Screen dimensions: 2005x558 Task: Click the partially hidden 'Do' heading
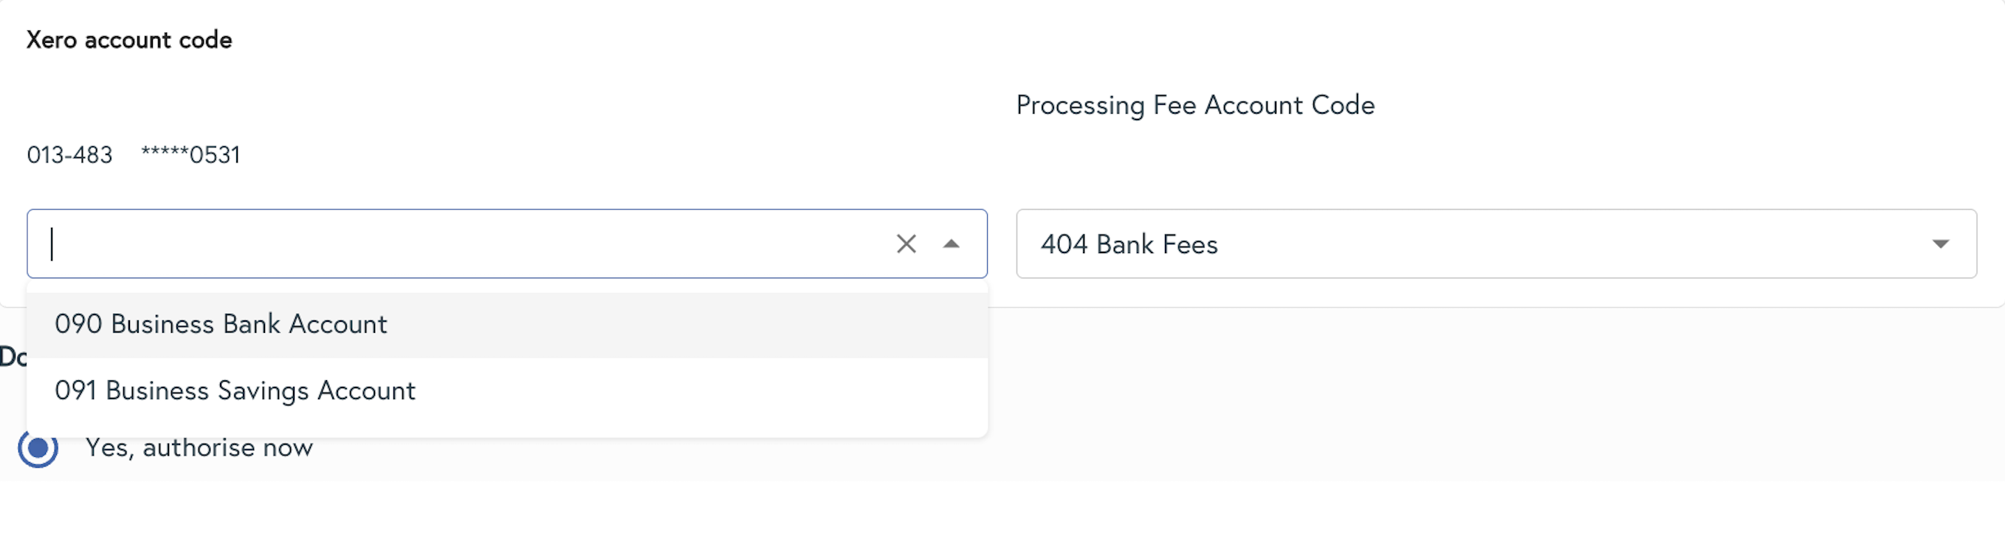pos(13,358)
